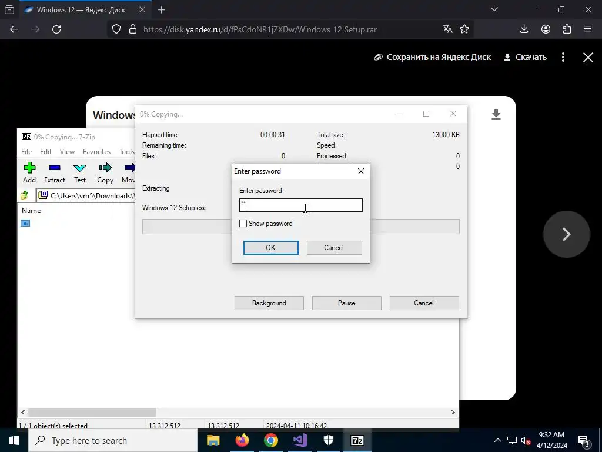Click the translate page icon

tap(447, 29)
